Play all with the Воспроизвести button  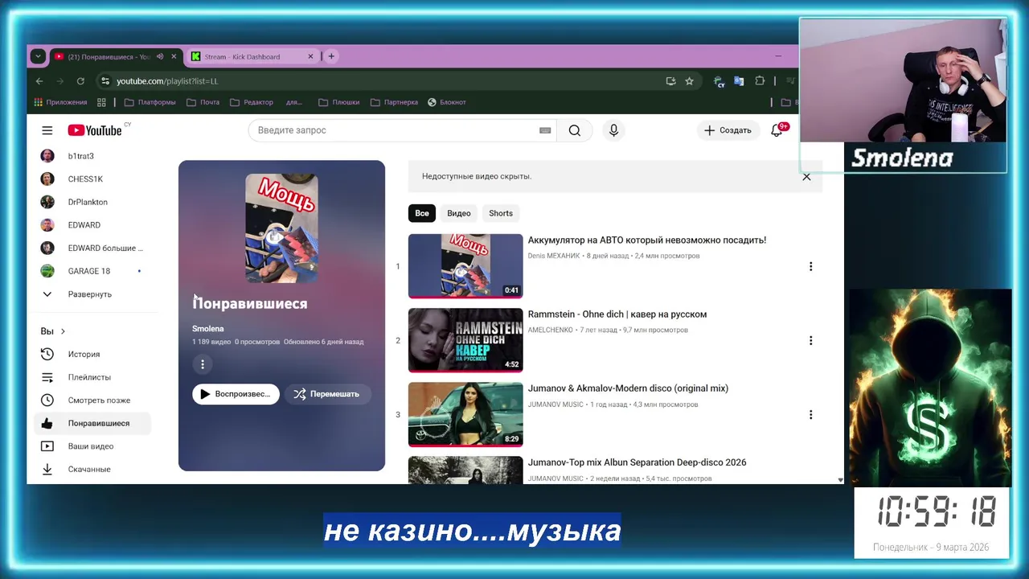click(236, 394)
